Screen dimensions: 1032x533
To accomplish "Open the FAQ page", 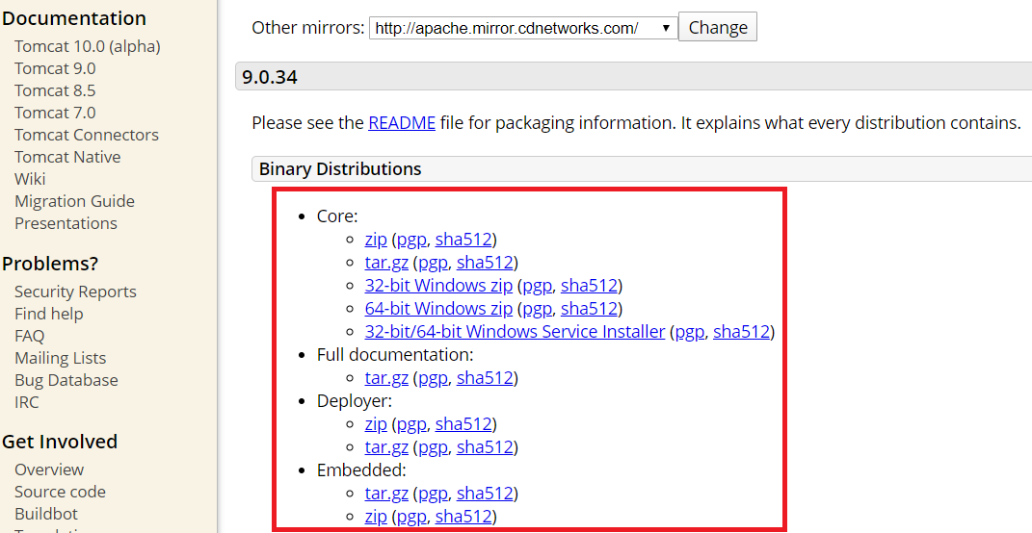I will 30,336.
